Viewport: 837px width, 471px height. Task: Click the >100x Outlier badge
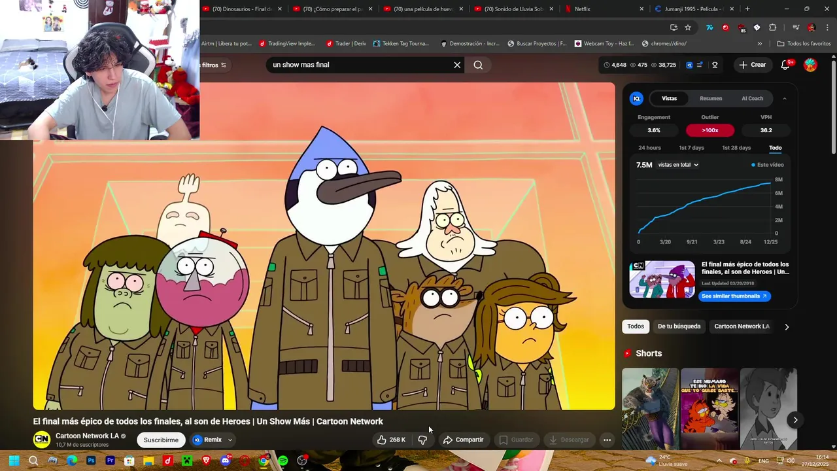[710, 130]
